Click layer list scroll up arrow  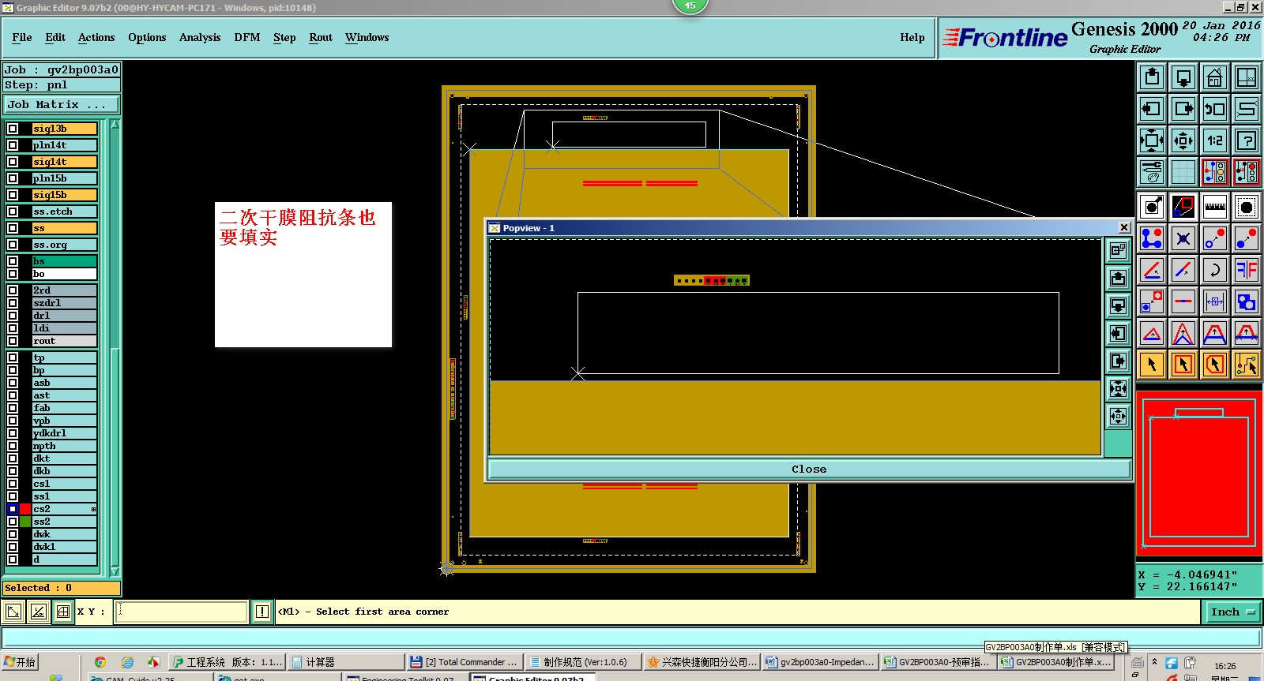point(115,125)
